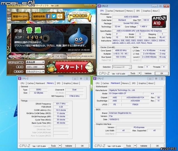
Task: Click the AMD A10 logo in CPU-Z
Action: (159, 22)
